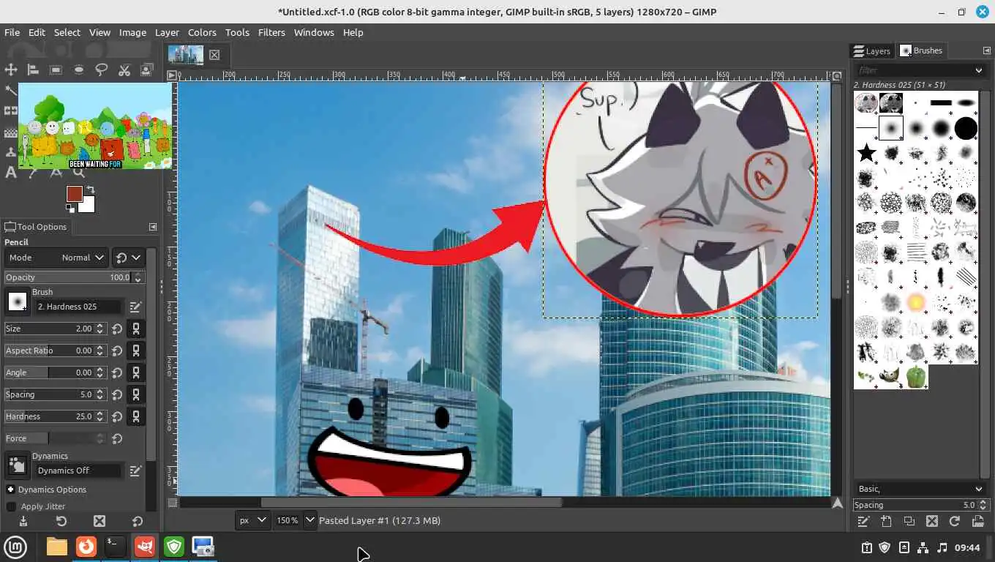Image resolution: width=995 pixels, height=562 pixels.
Task: Link Hardness to brush native hardness
Action: coord(135,416)
